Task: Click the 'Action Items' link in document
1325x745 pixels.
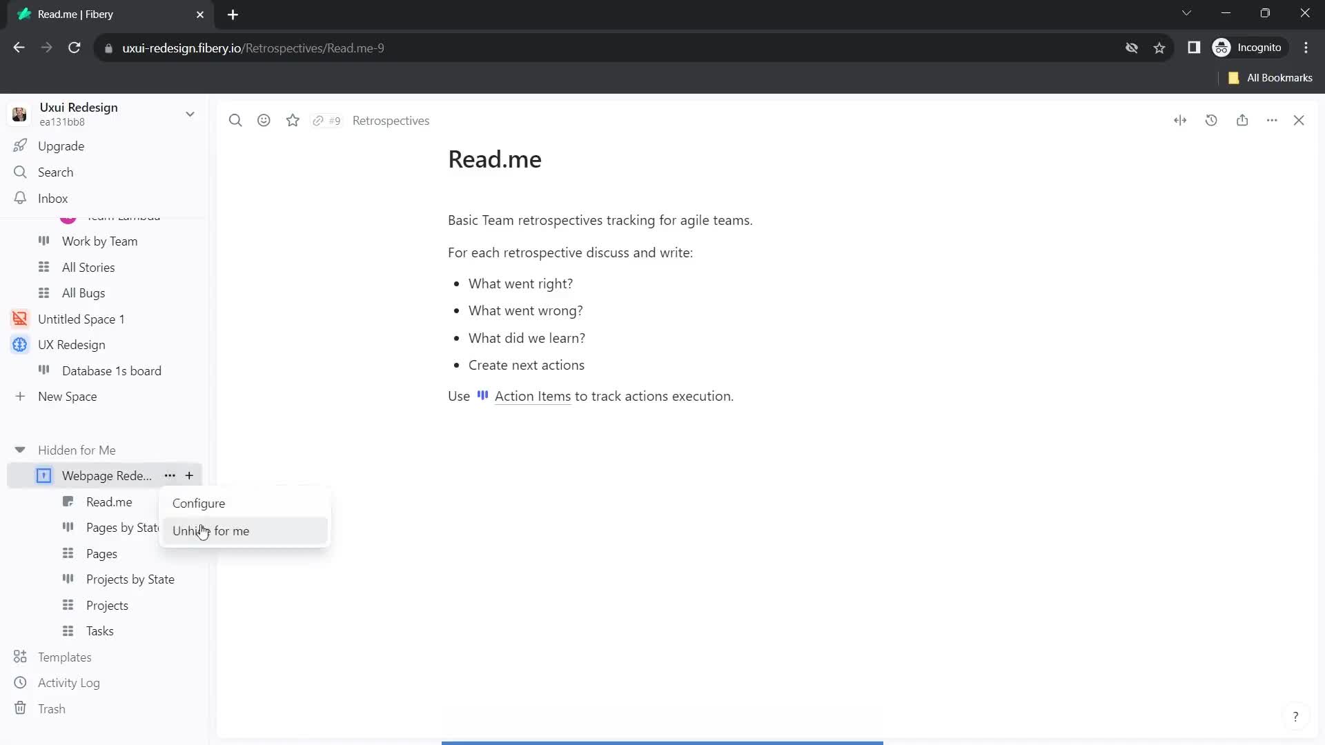Action: [532, 396]
